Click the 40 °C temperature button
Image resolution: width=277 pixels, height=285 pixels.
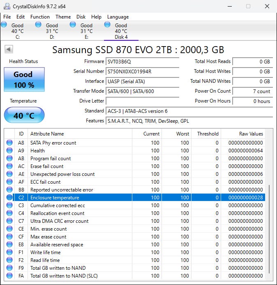pos(24,115)
